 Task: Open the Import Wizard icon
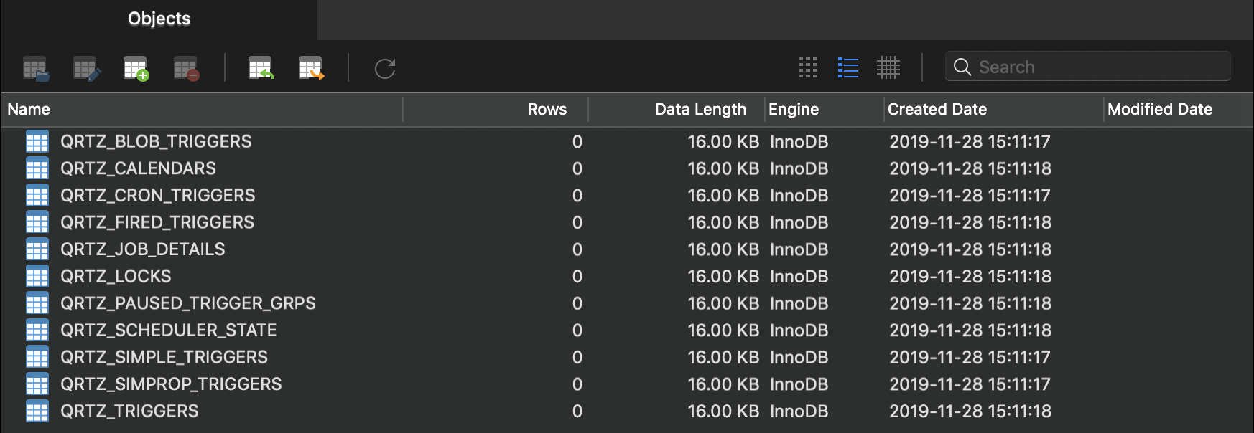(x=261, y=69)
